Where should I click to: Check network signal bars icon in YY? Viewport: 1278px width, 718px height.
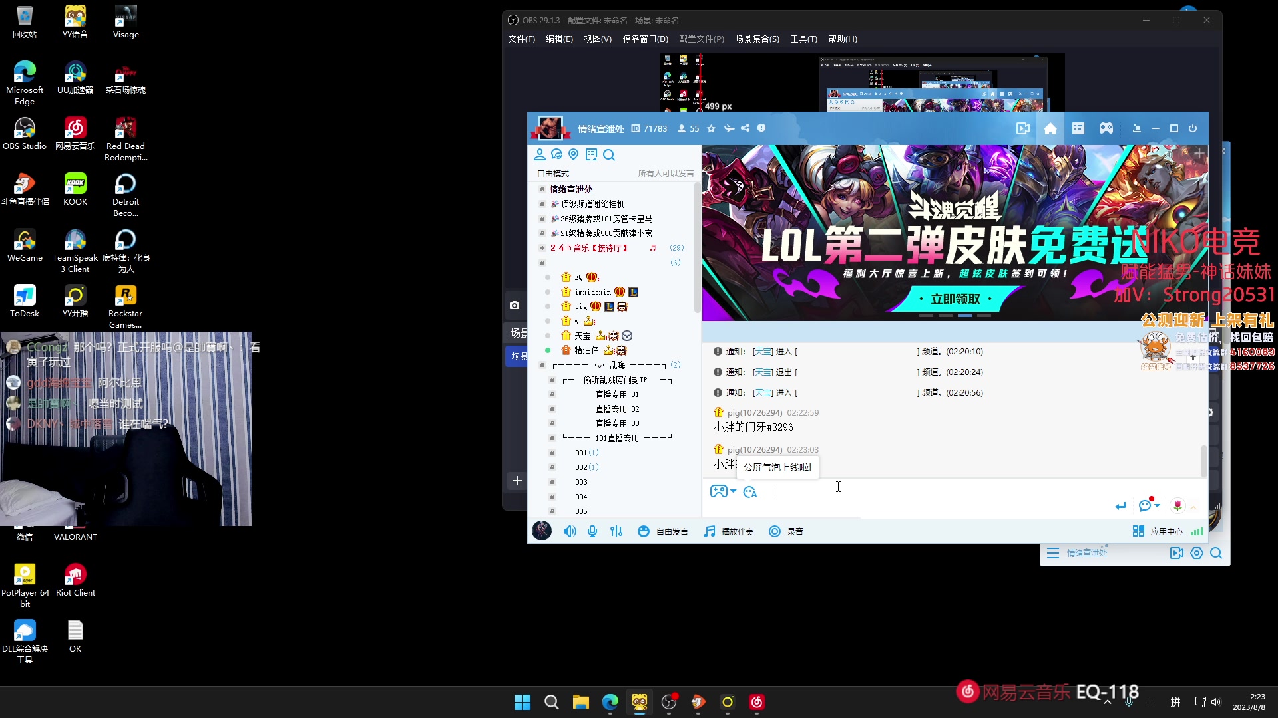1197,531
